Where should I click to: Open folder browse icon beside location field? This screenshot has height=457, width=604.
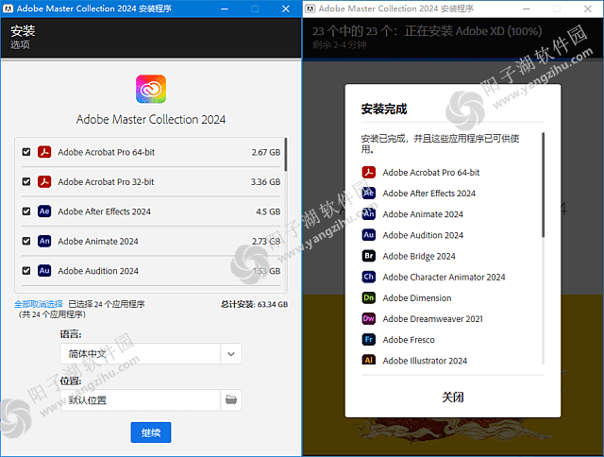click(x=231, y=400)
